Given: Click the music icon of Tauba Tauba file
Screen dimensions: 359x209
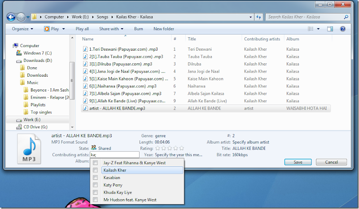Looking at the screenshot, I should [85, 57].
